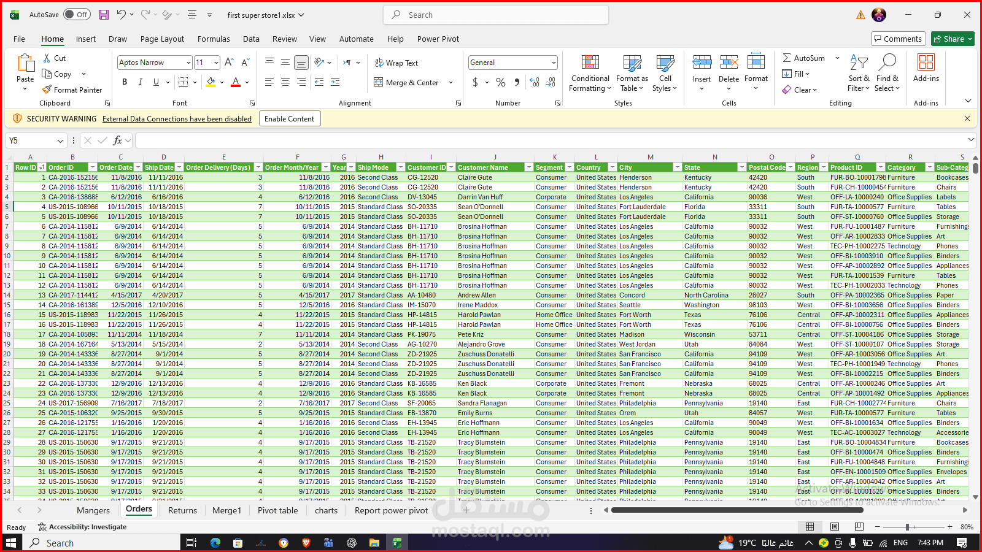Click Enable Content button
The image size is (982, 552).
coord(289,119)
